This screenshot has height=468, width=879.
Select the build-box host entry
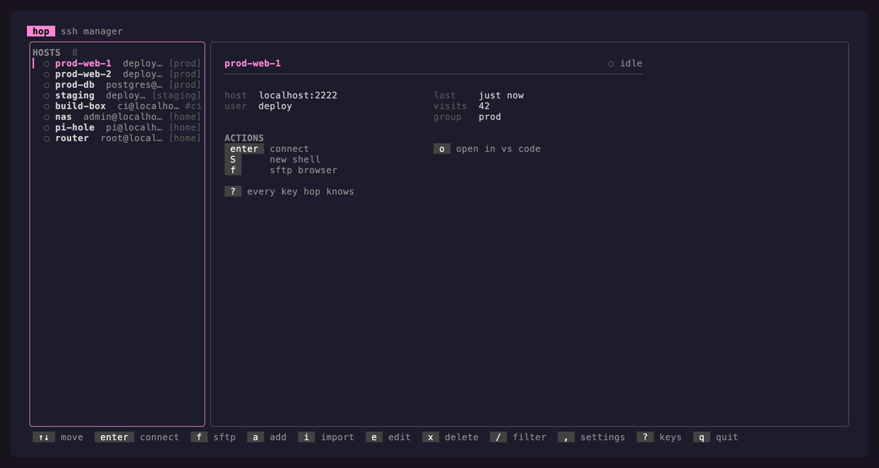click(x=117, y=106)
